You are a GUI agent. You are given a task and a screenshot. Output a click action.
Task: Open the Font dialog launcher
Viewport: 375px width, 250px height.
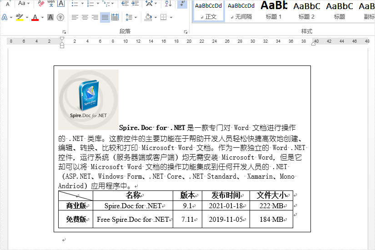[x=64, y=32]
